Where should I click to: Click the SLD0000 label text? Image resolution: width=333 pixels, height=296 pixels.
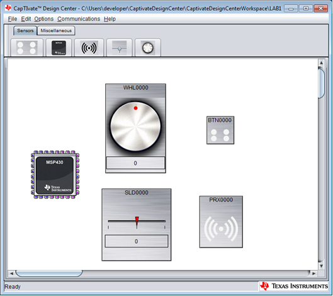click(137, 193)
